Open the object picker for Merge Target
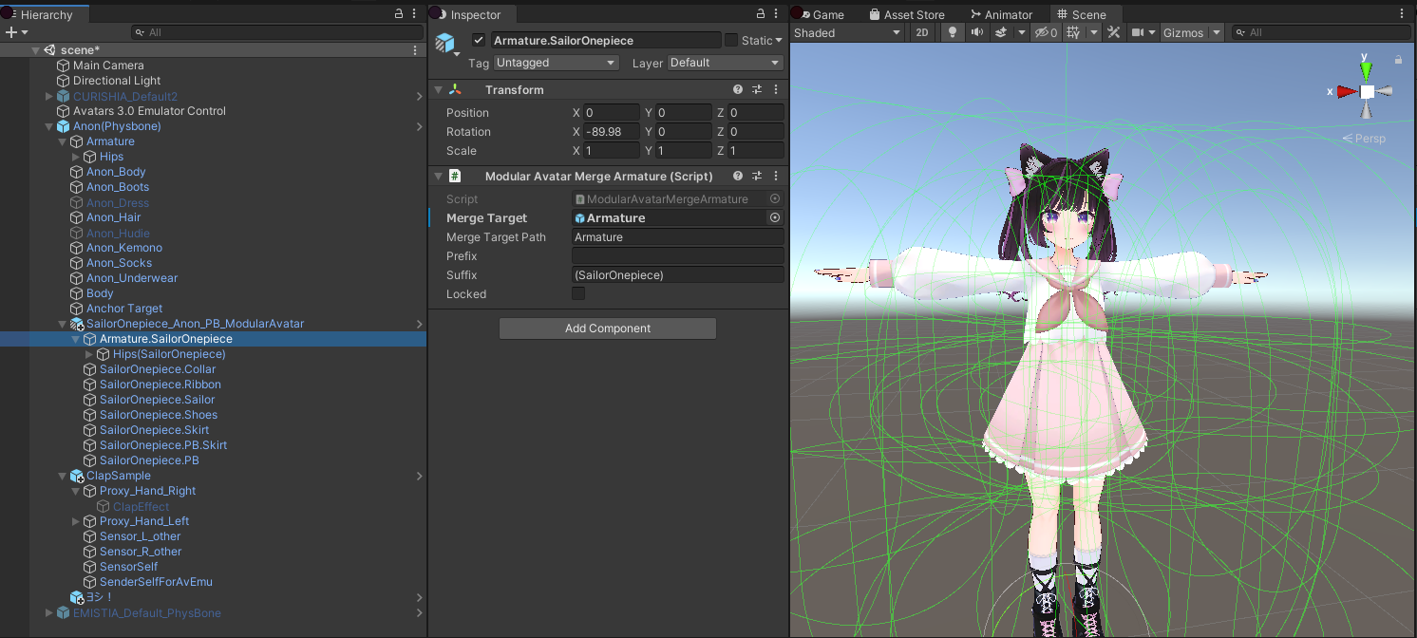1417x638 pixels. 775,217
